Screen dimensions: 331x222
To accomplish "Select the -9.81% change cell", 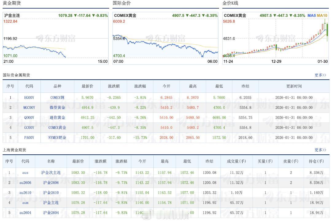I will pos(121,193).
